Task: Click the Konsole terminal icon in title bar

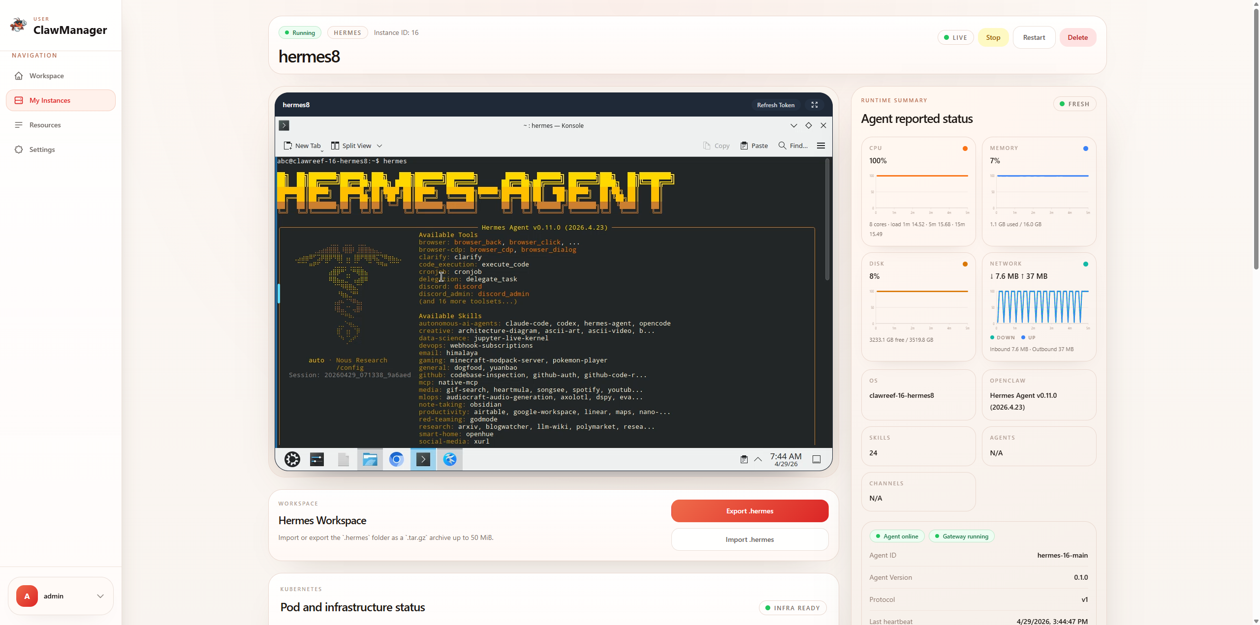Action: coord(284,125)
